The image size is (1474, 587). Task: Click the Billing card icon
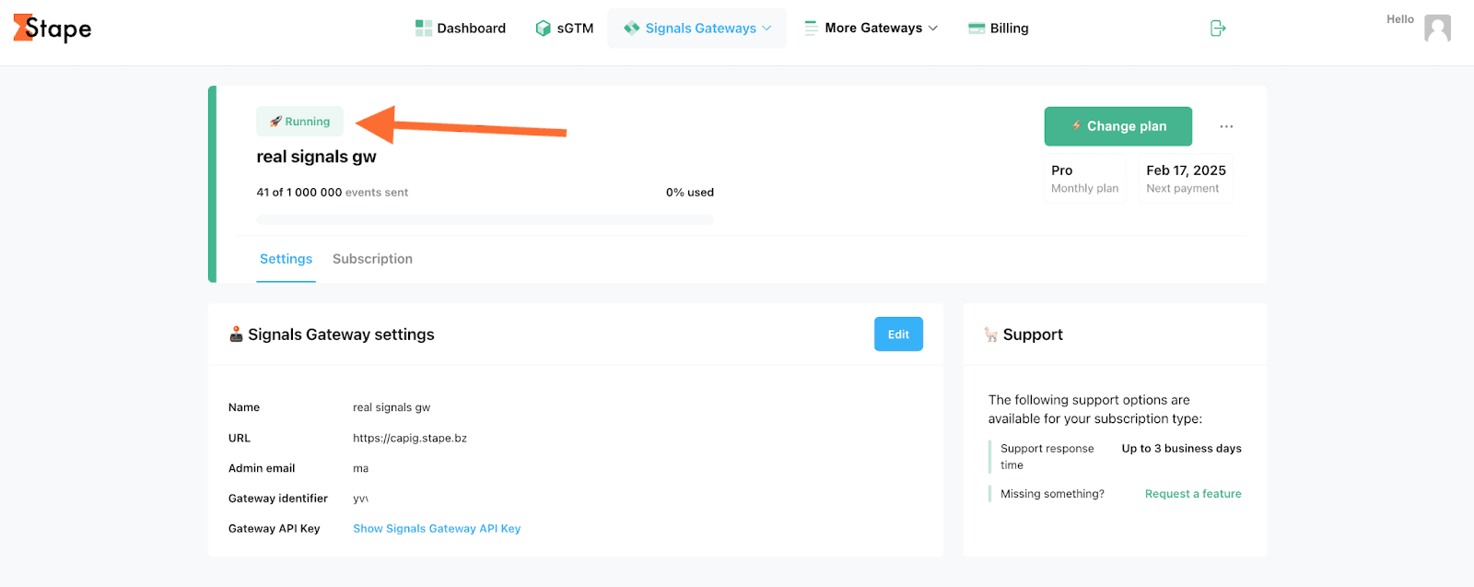coord(977,29)
